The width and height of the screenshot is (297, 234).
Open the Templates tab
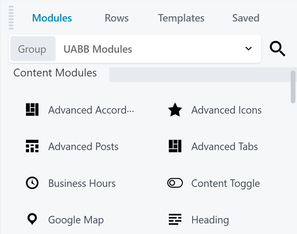click(x=181, y=18)
